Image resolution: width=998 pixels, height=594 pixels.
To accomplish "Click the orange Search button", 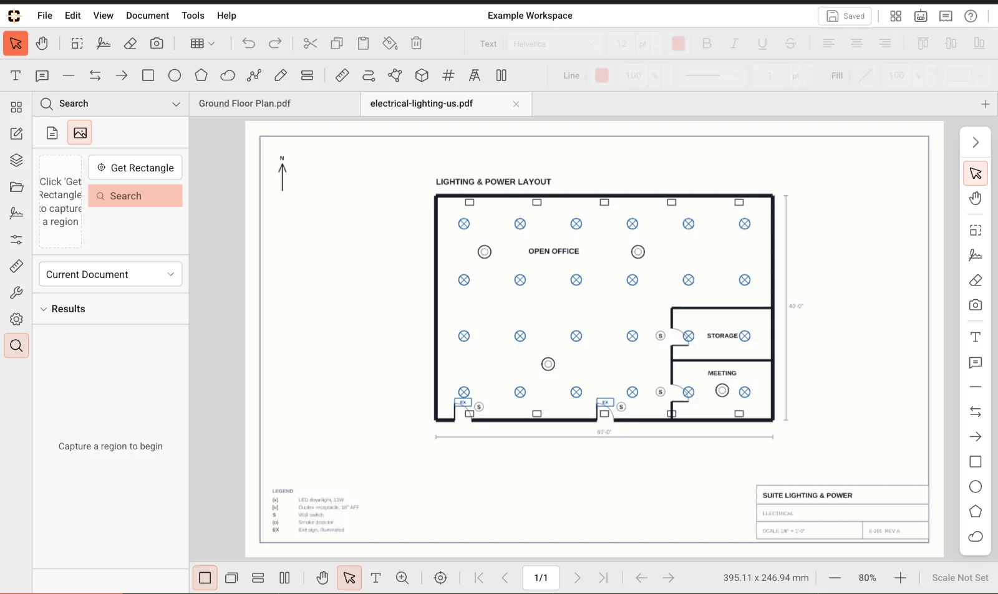I will pyautogui.click(x=135, y=196).
